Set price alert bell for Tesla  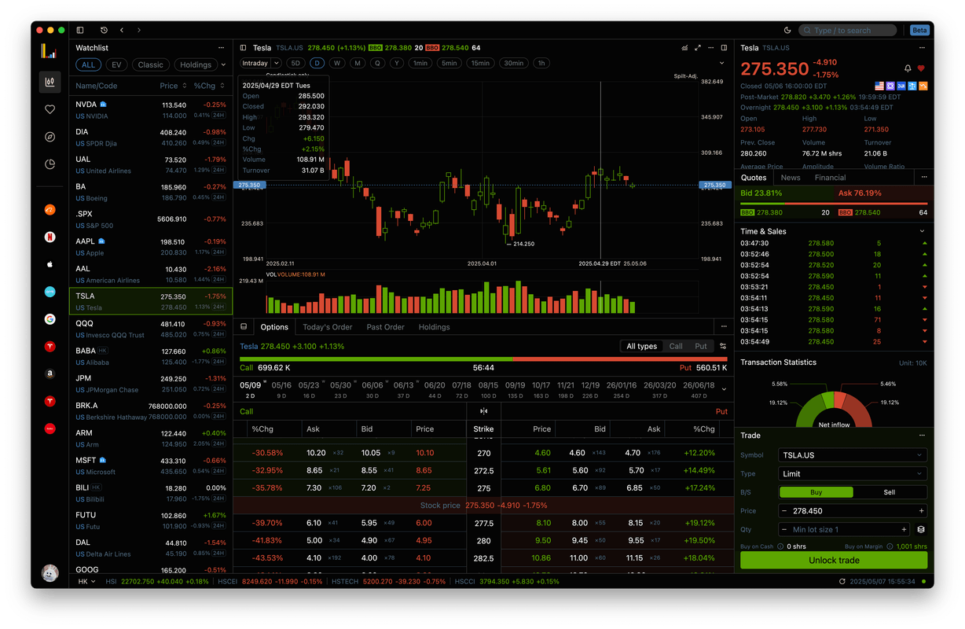[x=908, y=68]
